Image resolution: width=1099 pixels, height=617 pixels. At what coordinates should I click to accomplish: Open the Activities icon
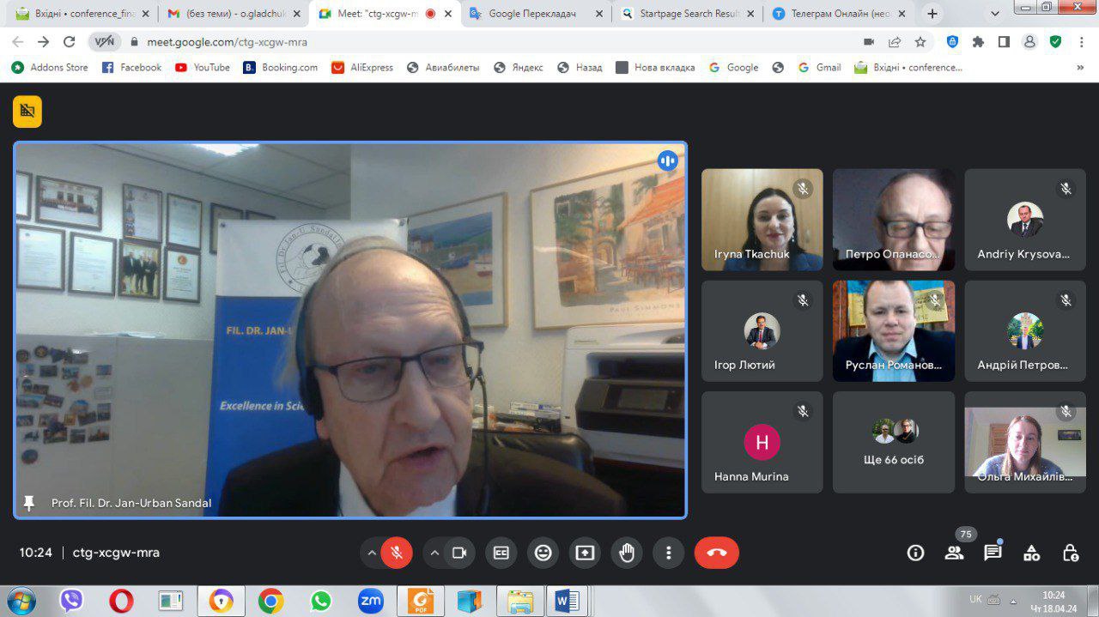coord(1031,553)
